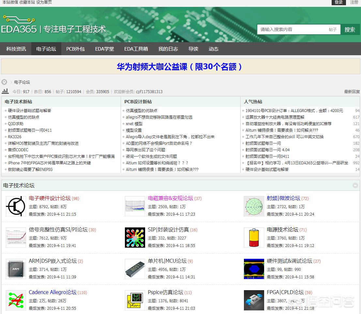
Task: Open the 硬件测试&调试论坛 title link
Action: point(289,261)
